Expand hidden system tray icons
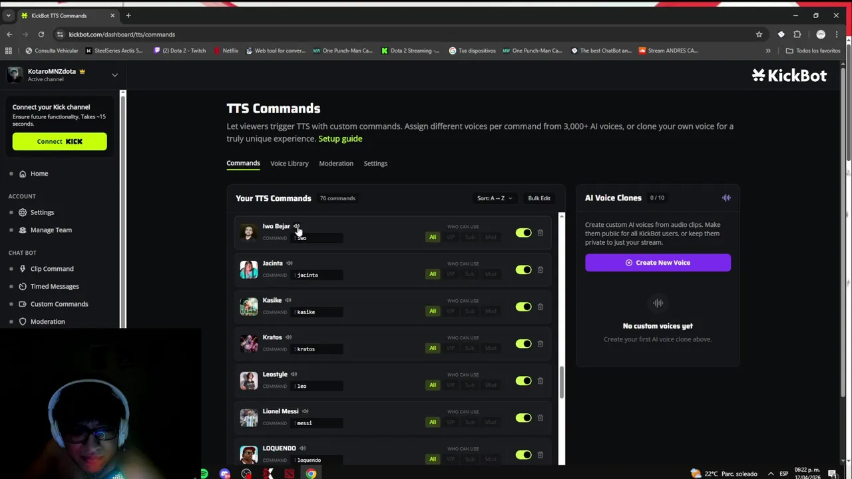852x479 pixels. tap(771, 474)
